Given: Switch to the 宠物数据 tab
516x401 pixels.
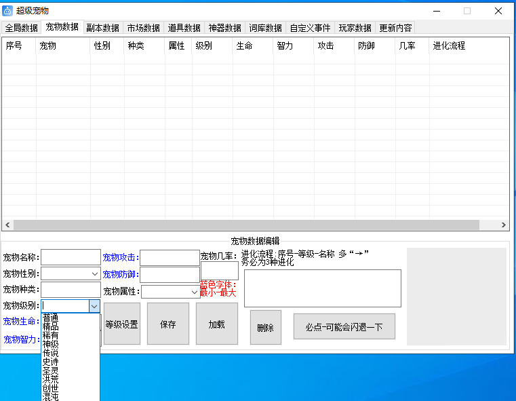Looking at the screenshot, I should pos(62,27).
